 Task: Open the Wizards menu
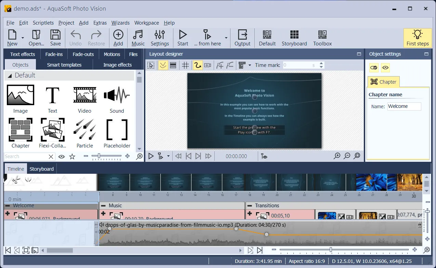pyautogui.click(x=120, y=23)
